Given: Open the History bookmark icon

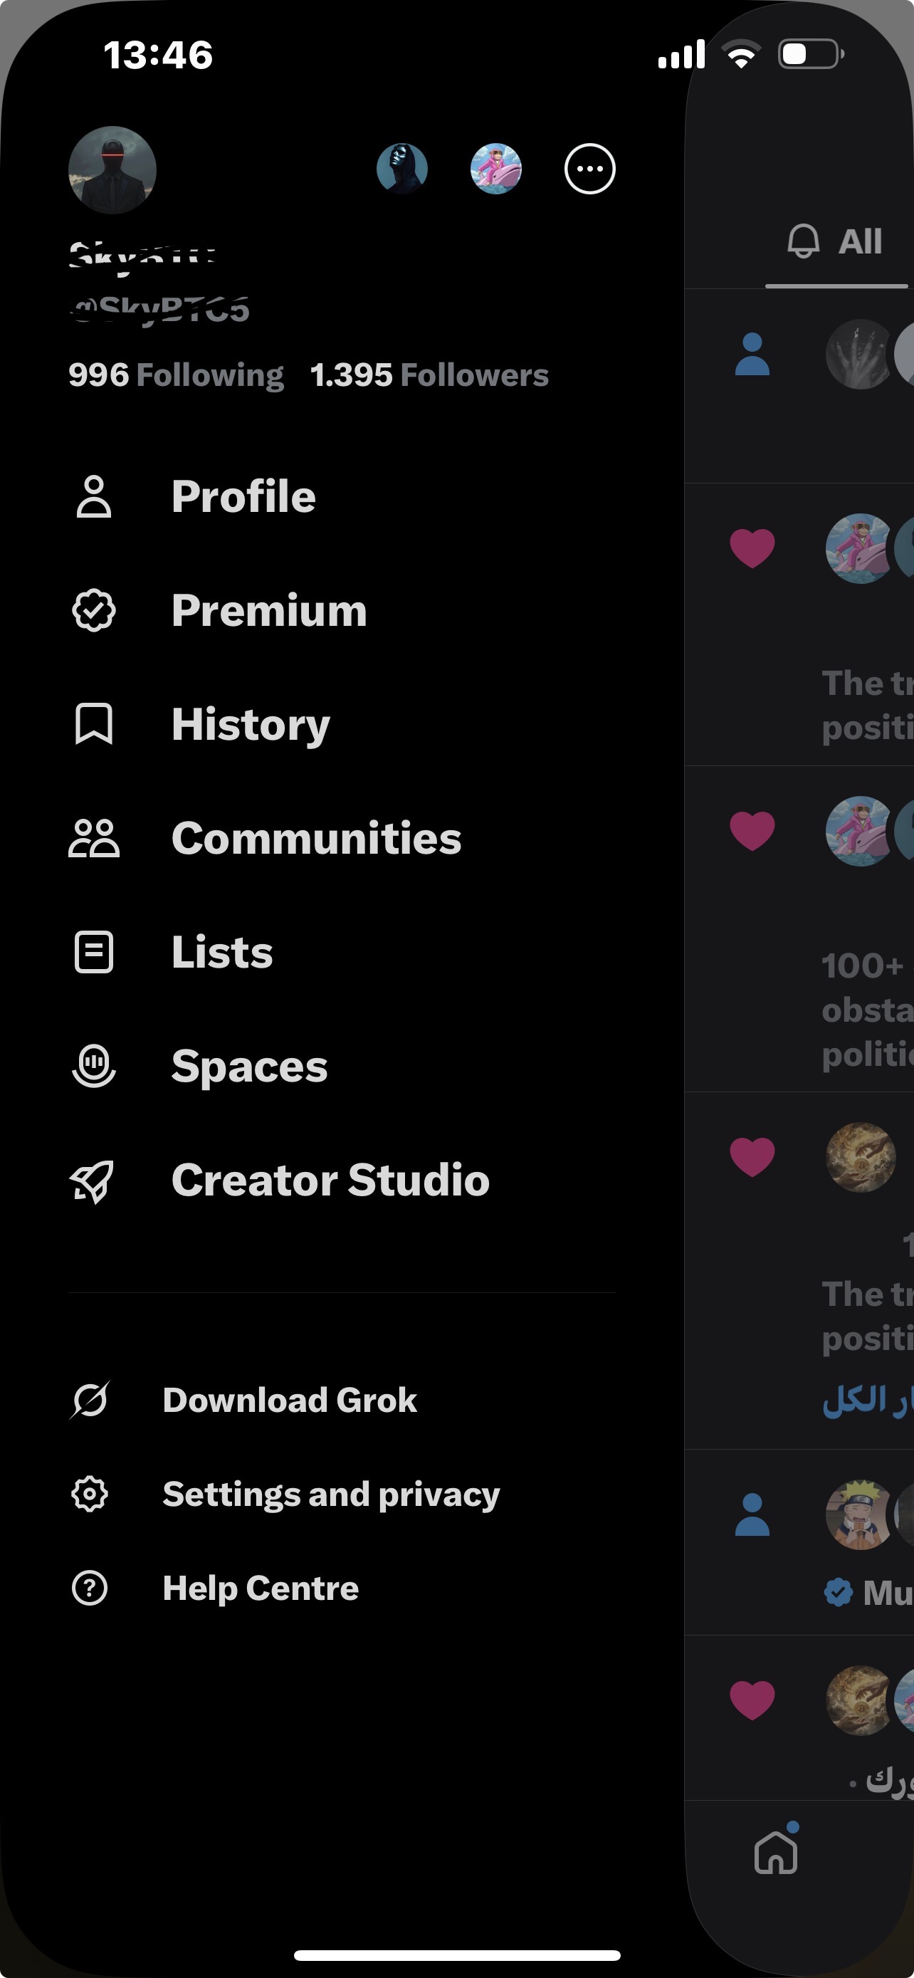Looking at the screenshot, I should tap(94, 724).
